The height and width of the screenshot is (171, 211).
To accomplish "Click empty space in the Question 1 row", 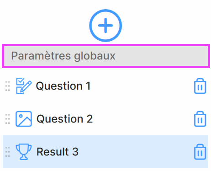I will click(142, 86).
